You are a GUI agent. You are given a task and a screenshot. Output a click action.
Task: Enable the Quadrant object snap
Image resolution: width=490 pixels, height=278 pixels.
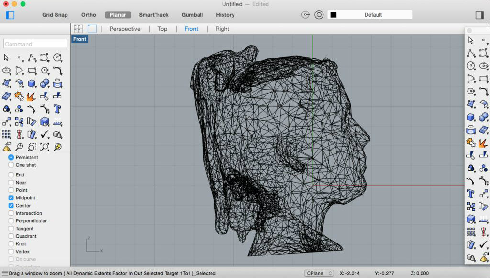tap(11, 236)
